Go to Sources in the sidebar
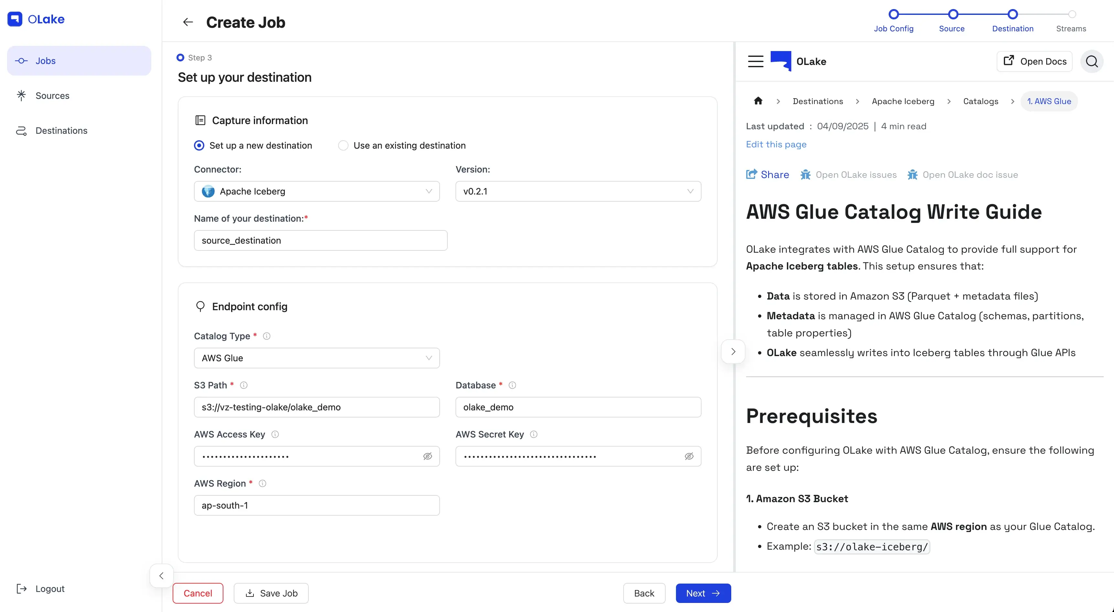The height and width of the screenshot is (612, 1114). [52, 96]
